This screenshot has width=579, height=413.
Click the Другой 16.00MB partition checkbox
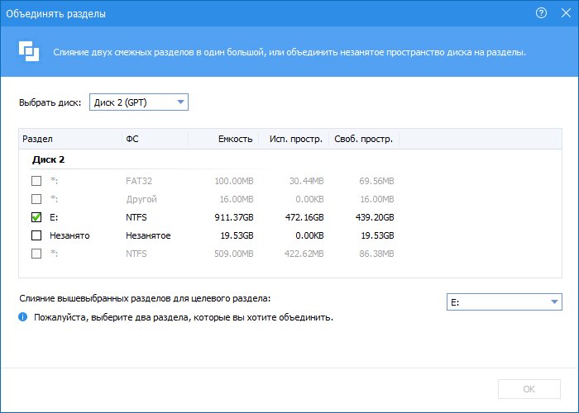coord(36,199)
